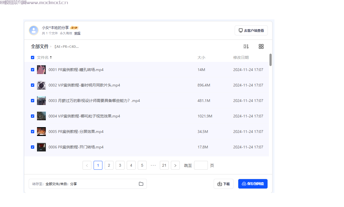The image size is (344, 207).
Task: Click the 大小 column header
Action: point(201,57)
